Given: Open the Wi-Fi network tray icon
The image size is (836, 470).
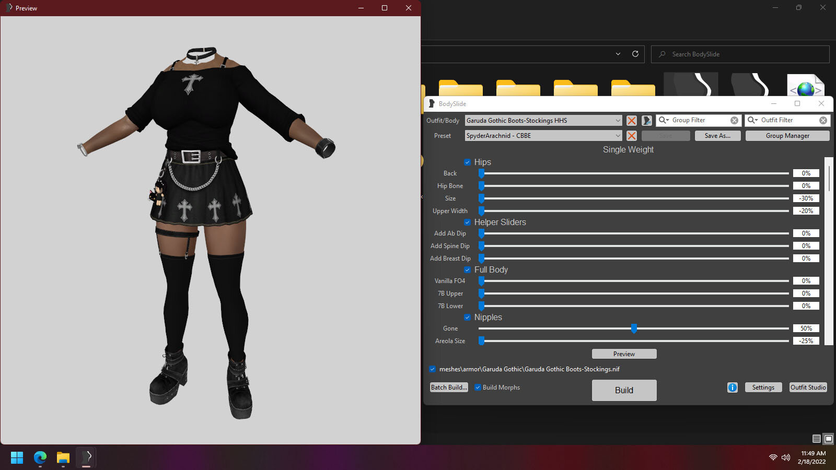Looking at the screenshot, I should pos(773,457).
